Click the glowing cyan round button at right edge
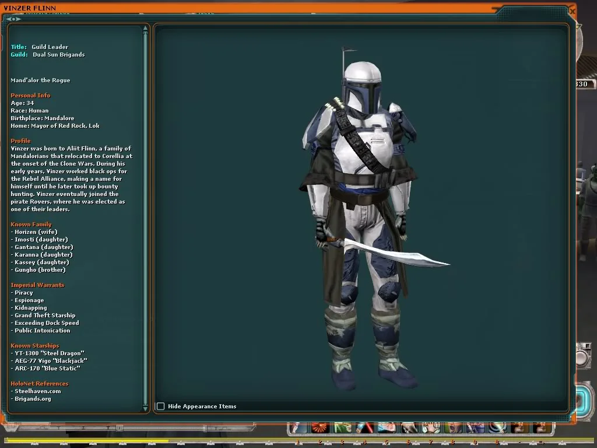 585,401
